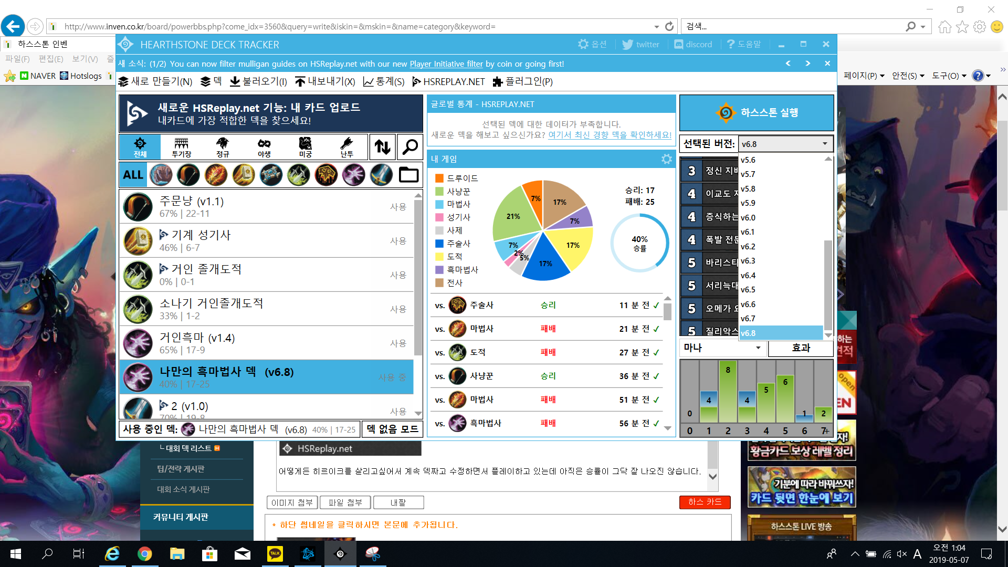
Task: Select the 전체 (all) deck type tab
Action: click(x=140, y=146)
